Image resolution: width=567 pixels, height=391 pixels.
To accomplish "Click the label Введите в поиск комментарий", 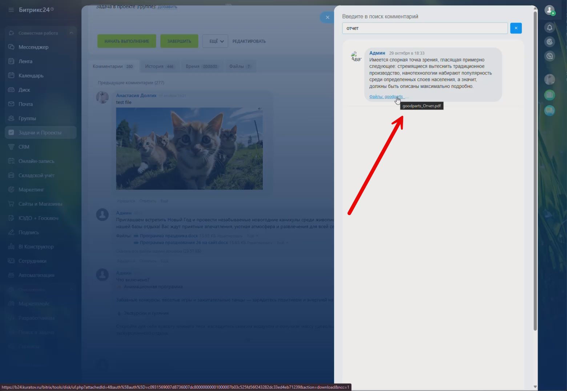I will point(380,16).
